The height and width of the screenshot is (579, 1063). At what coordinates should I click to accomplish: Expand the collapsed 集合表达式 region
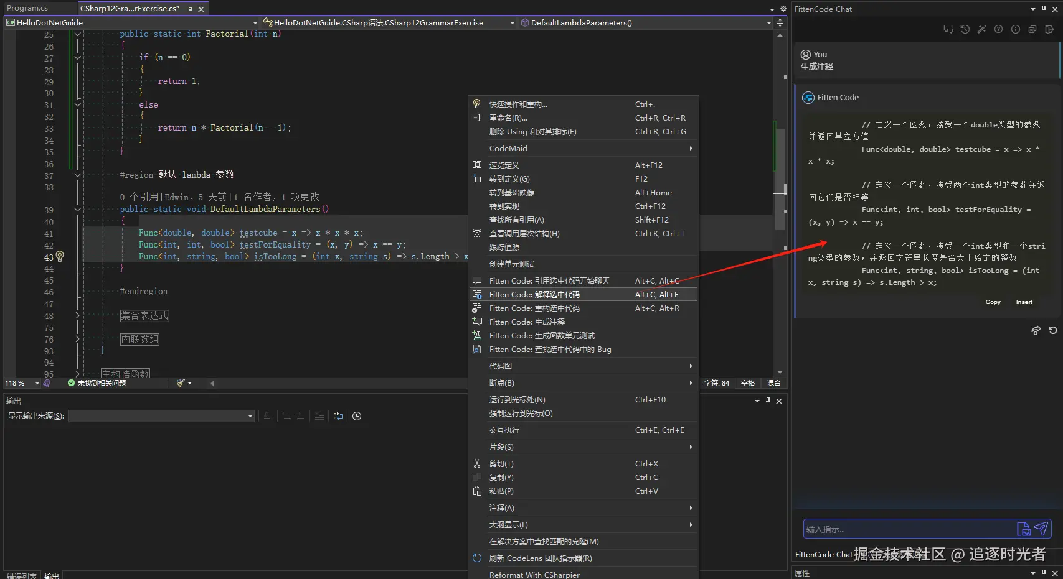click(x=77, y=316)
